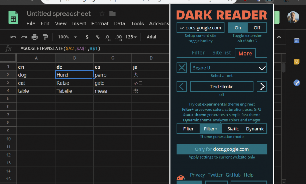The image size is (306, 184).
Task: Open the File menu
Action: coord(31,23)
